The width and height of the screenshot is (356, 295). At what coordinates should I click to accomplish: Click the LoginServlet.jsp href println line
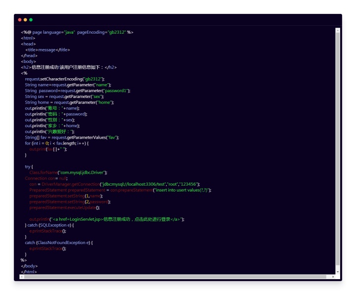click(x=107, y=219)
